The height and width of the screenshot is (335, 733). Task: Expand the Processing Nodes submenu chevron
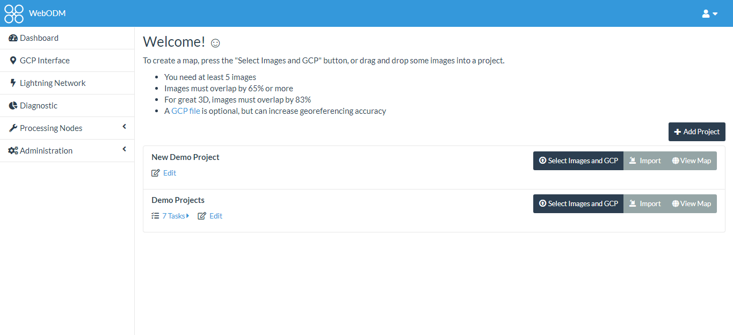click(x=124, y=127)
